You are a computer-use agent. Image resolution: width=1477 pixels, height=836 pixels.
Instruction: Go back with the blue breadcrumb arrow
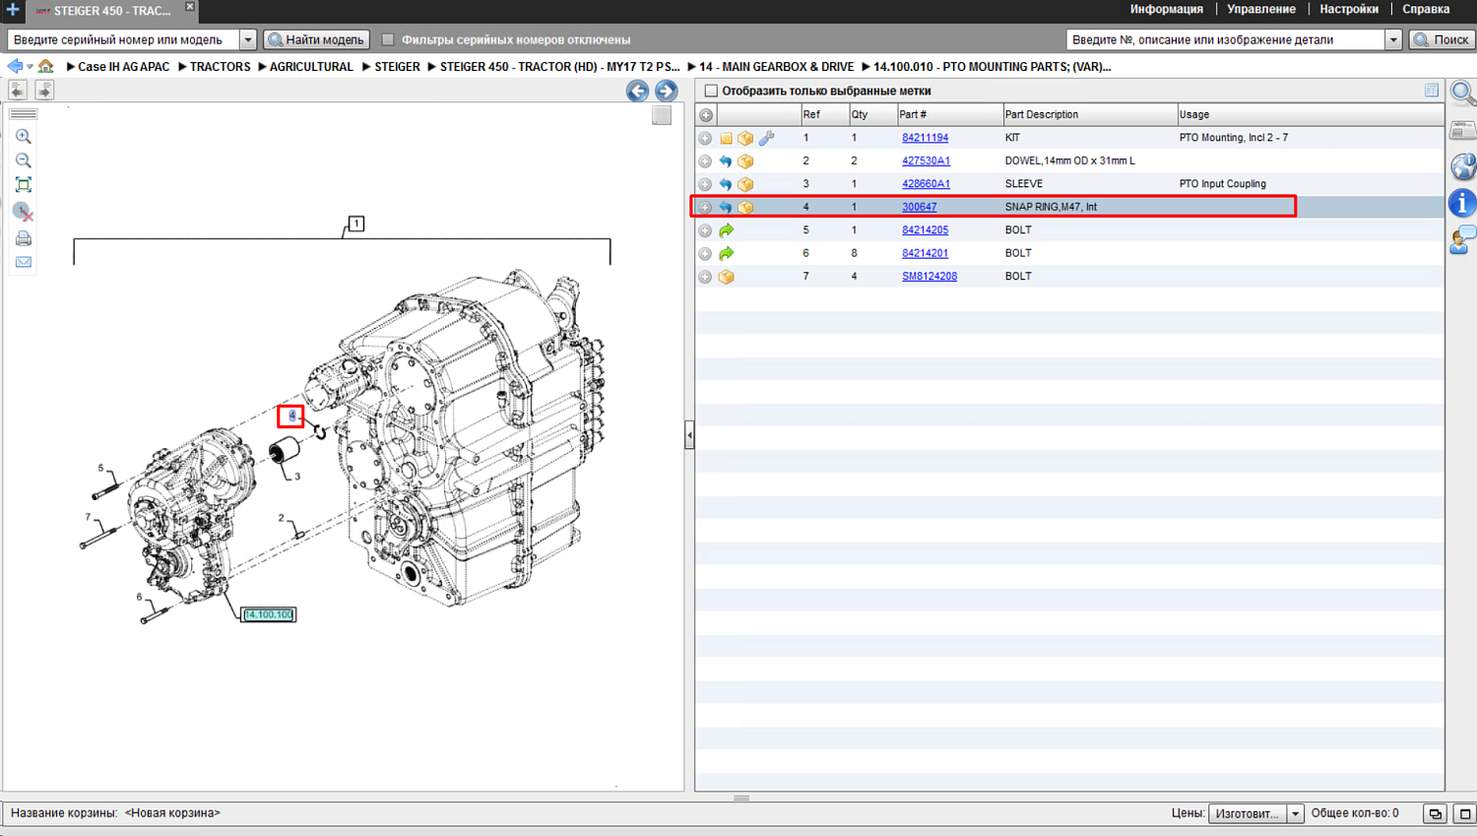(x=14, y=66)
